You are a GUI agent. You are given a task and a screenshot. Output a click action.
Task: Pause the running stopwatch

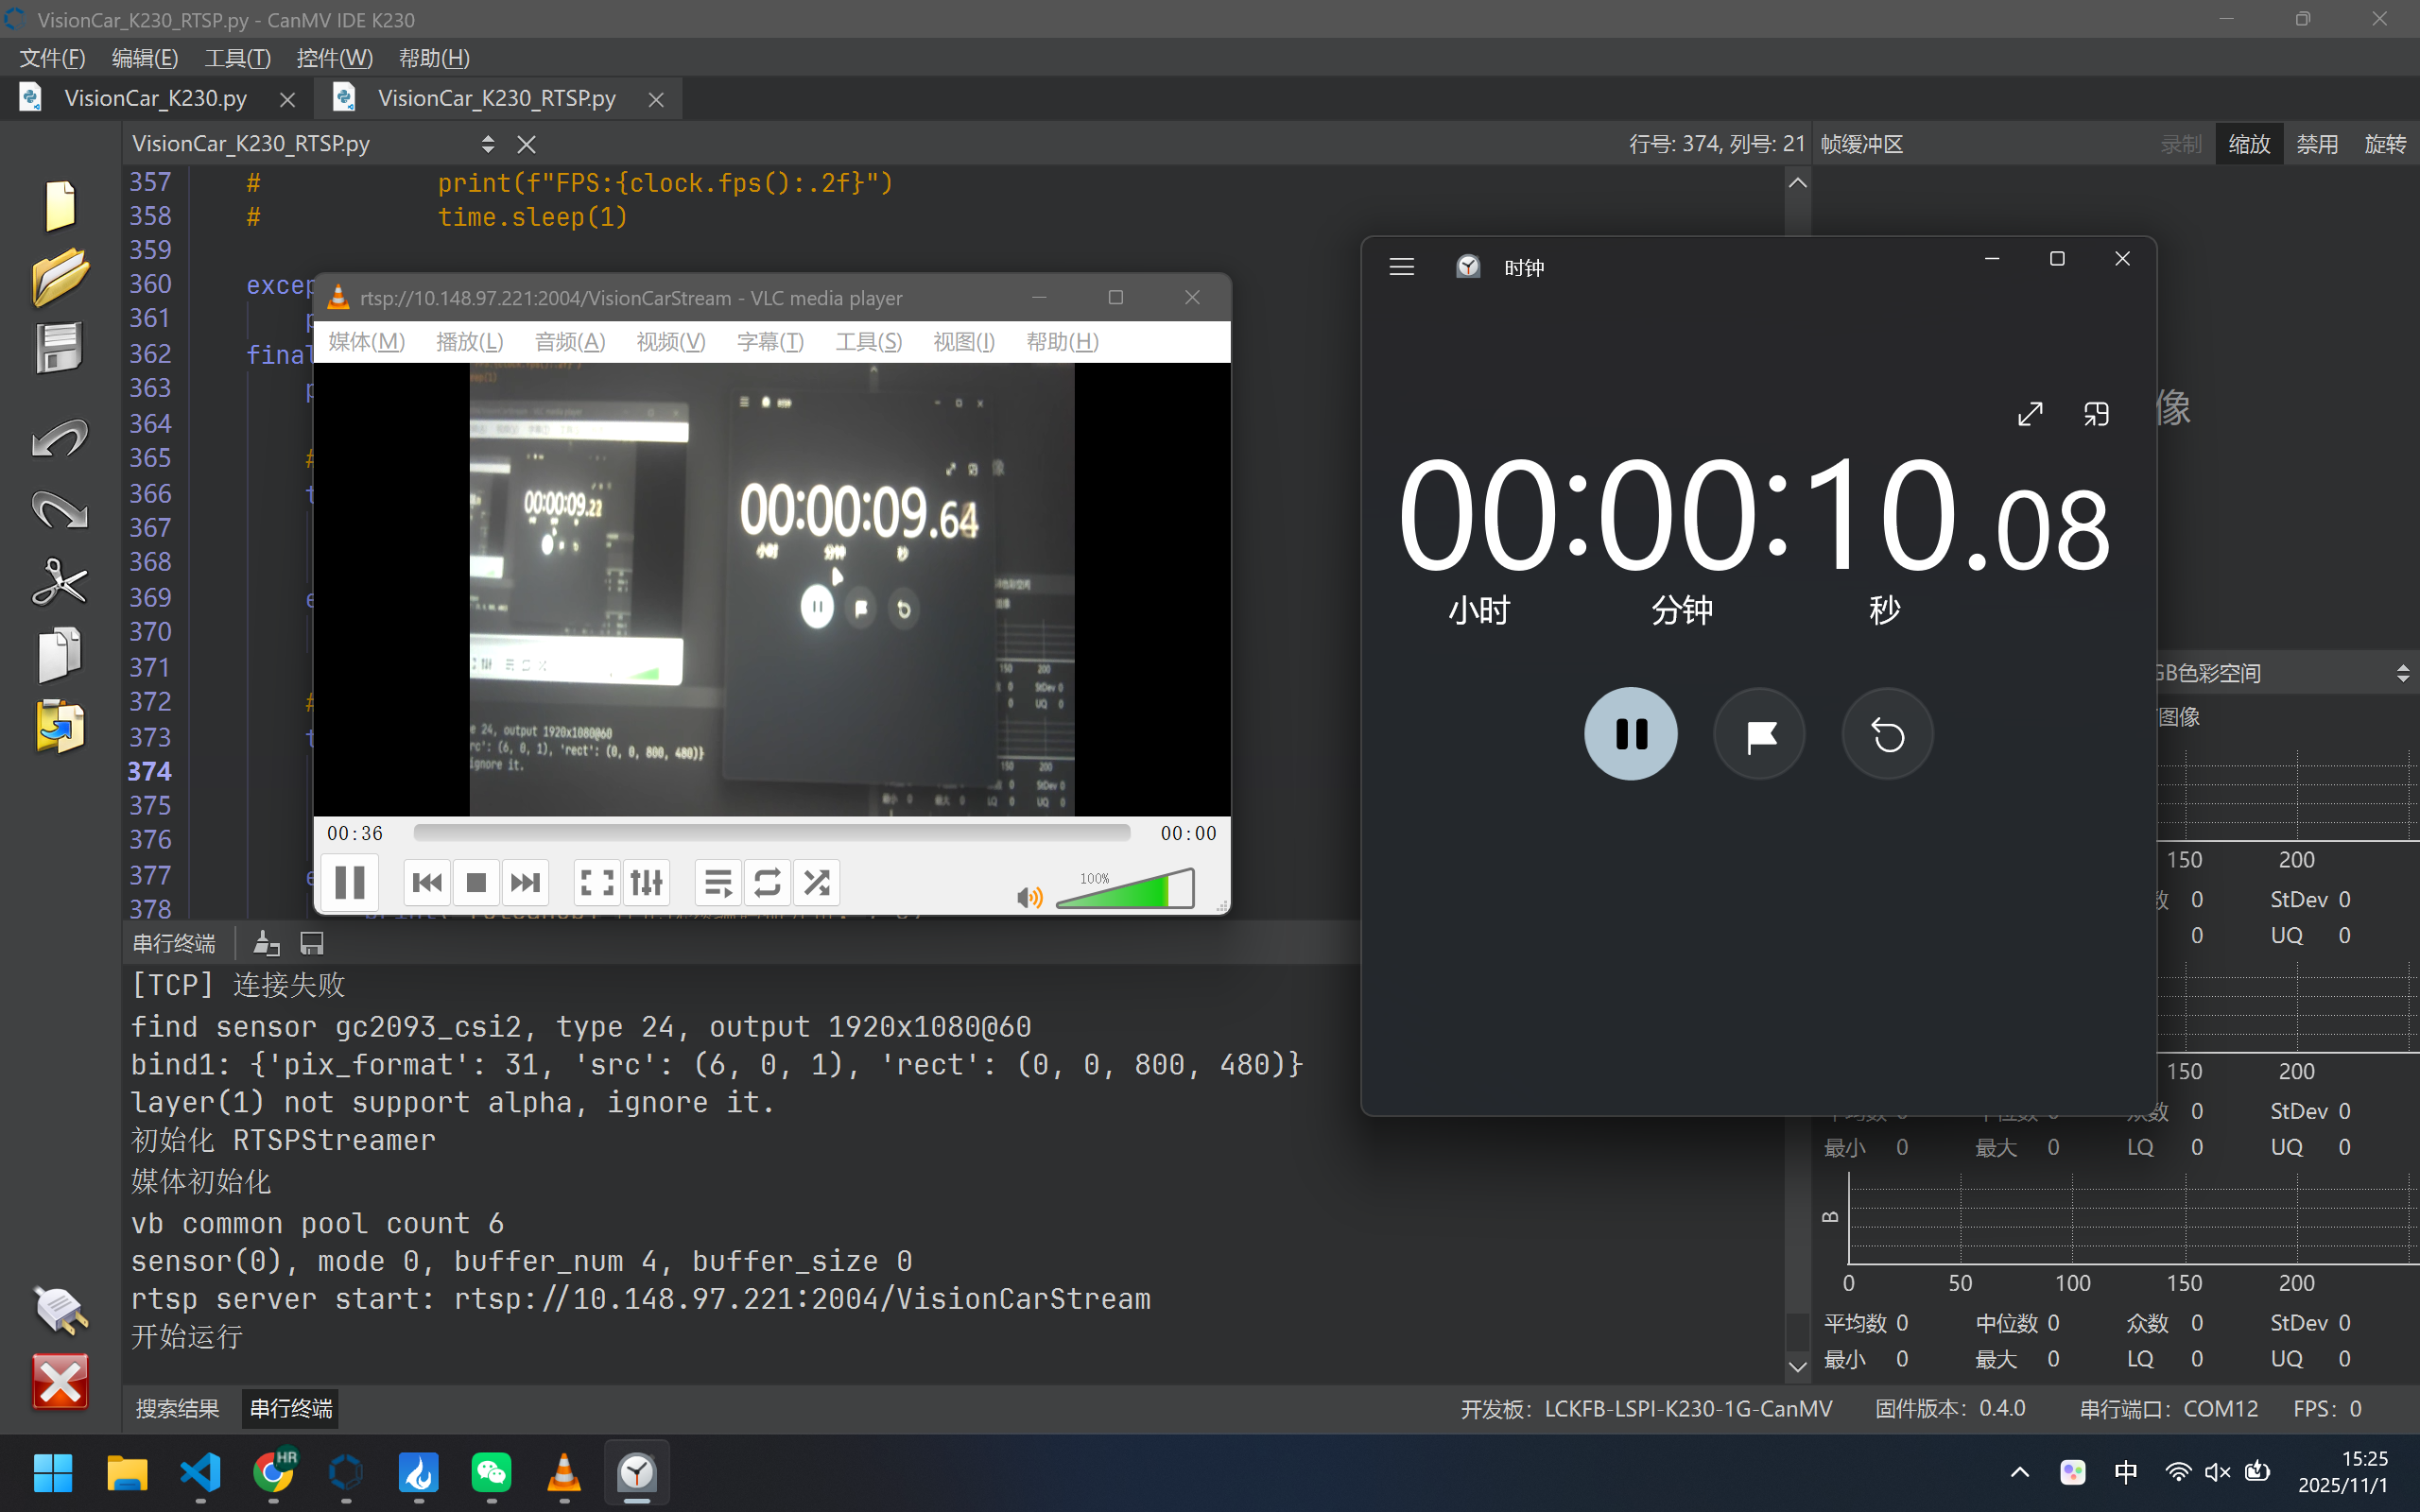1630,735
